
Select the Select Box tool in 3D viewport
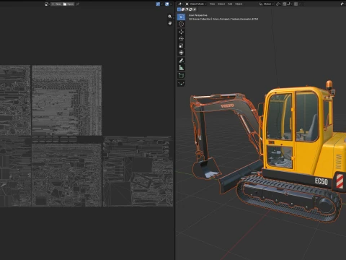click(x=181, y=17)
